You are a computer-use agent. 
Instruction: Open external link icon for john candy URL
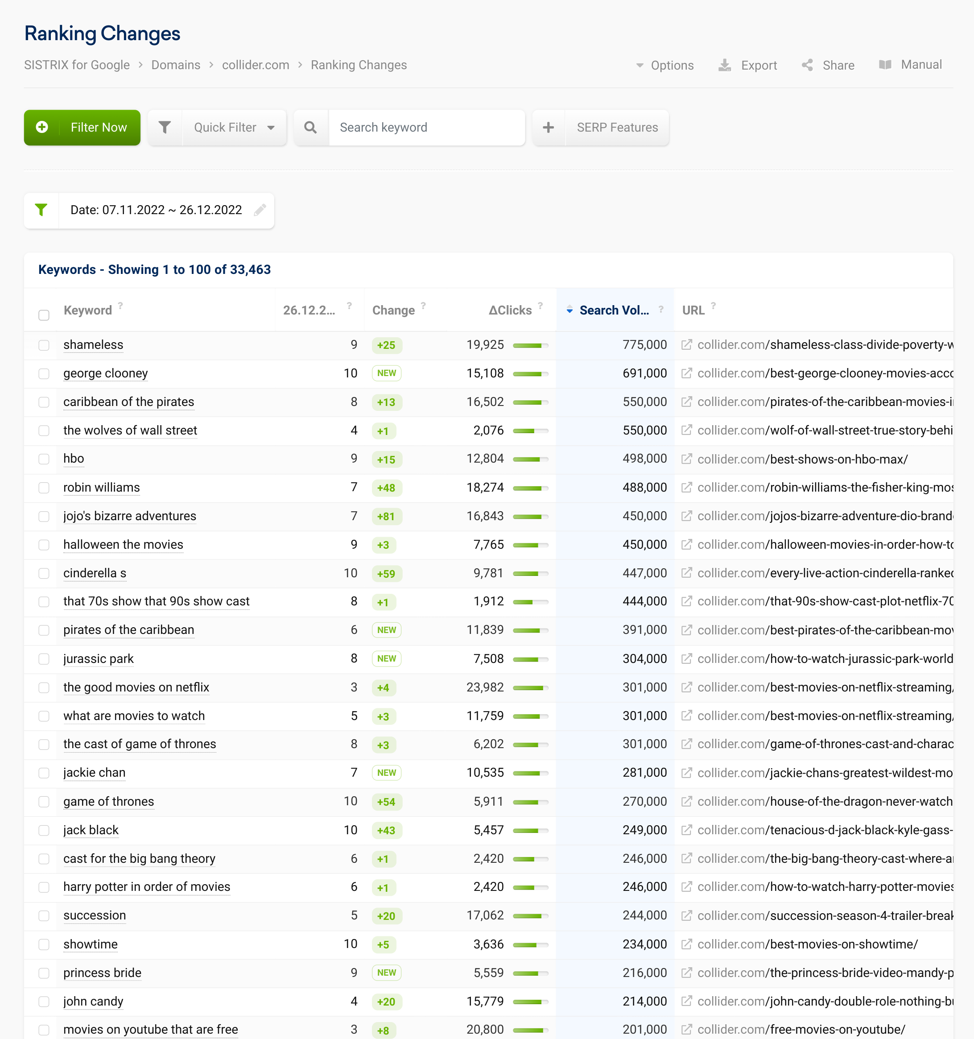pos(687,1001)
